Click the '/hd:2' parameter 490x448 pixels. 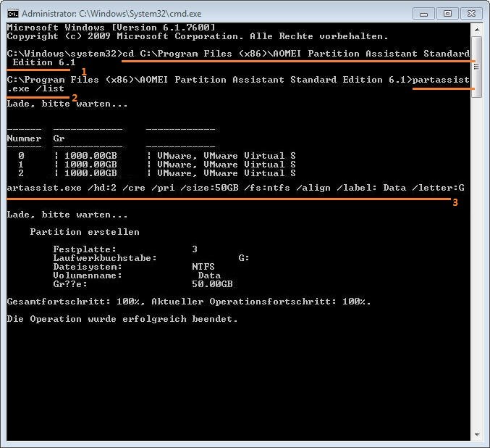(x=102, y=188)
